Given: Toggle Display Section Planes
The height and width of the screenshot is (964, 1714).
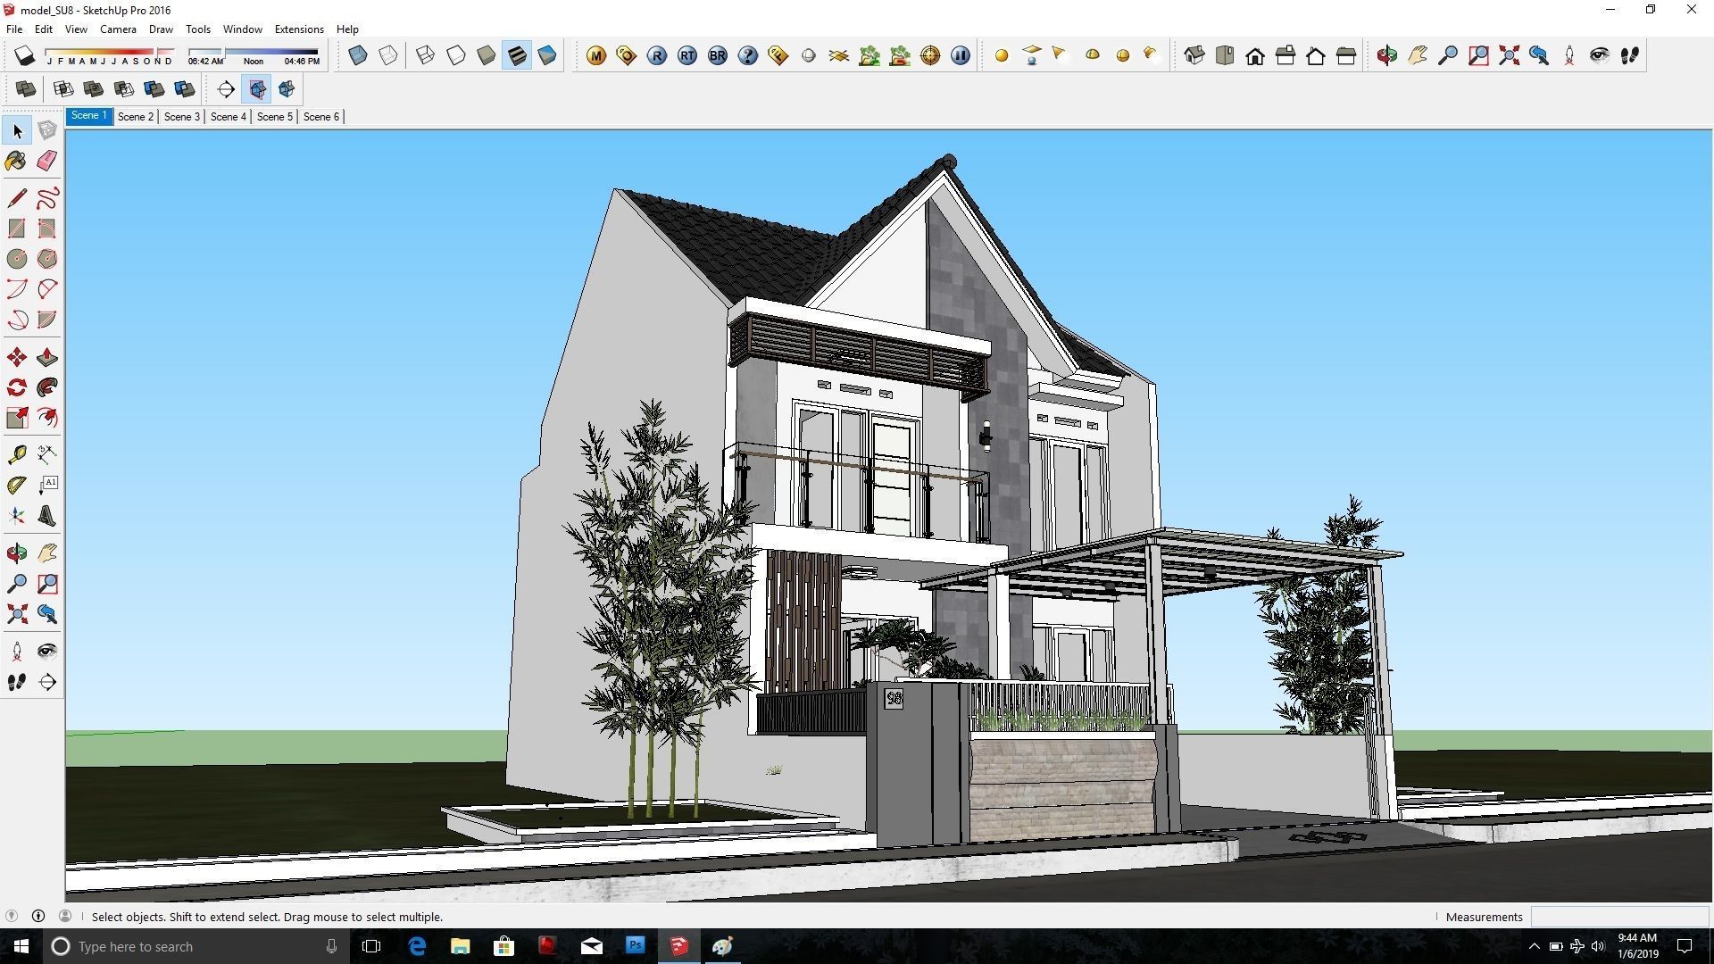Looking at the screenshot, I should [x=257, y=88].
